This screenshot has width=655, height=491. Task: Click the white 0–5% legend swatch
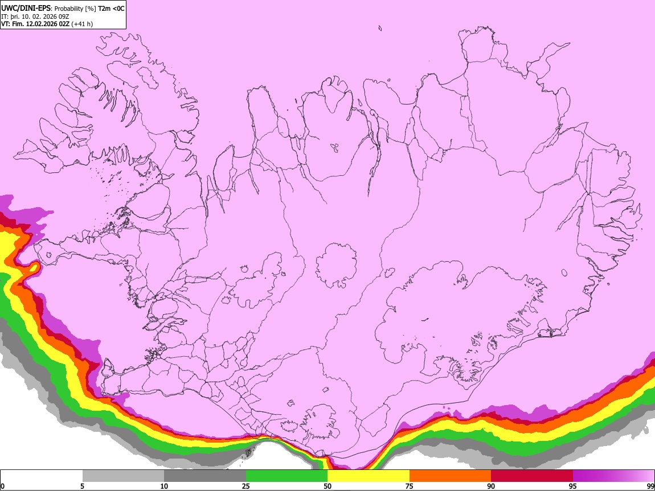[42, 476]
